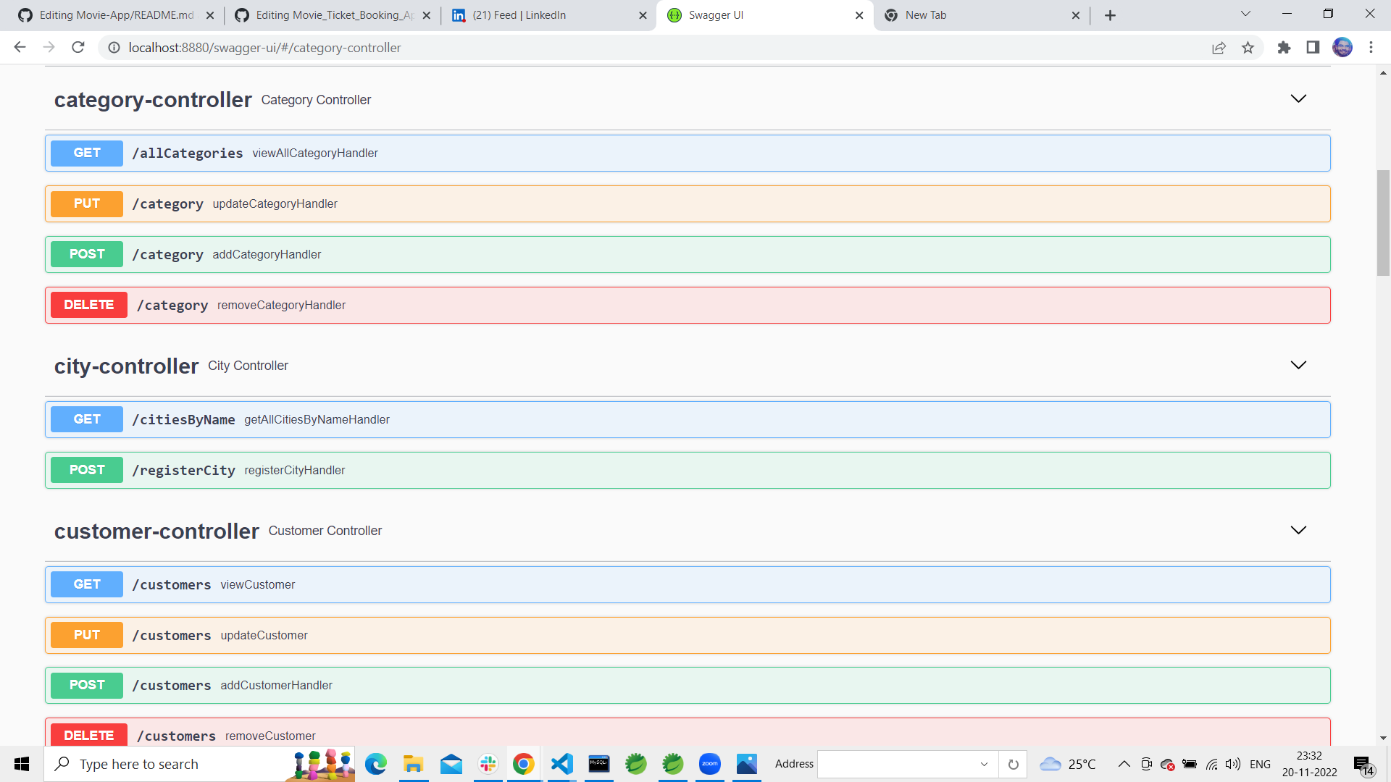Launch VS Code from the taskbar
The width and height of the screenshot is (1391, 782).
coord(561,764)
